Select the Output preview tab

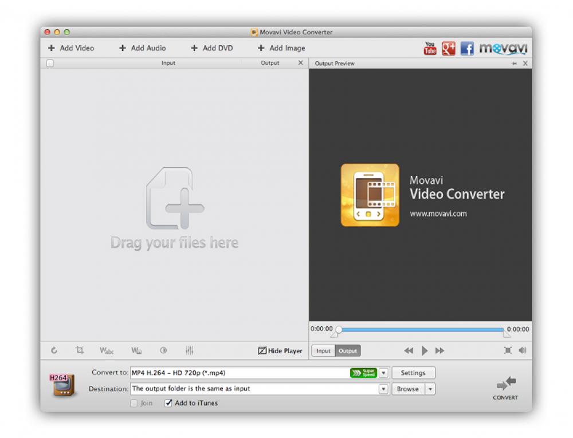[x=347, y=350]
